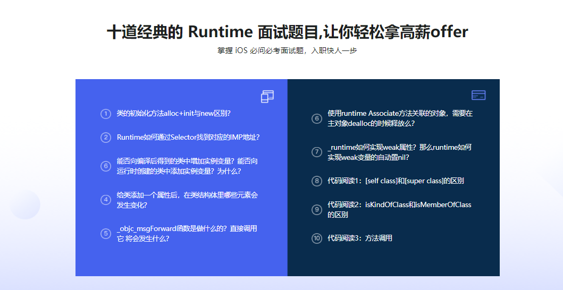Open the Runtime Selector找到对应的IMP地址 question
Viewport: 563px width, 290px height.
pyautogui.click(x=188, y=137)
